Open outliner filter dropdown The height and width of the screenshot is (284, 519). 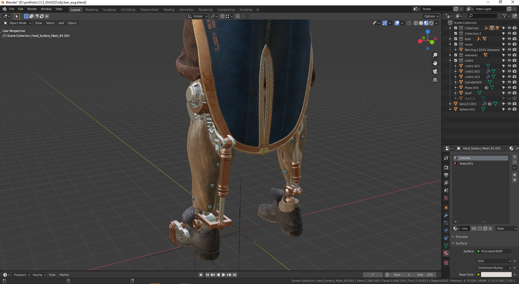click(506, 16)
